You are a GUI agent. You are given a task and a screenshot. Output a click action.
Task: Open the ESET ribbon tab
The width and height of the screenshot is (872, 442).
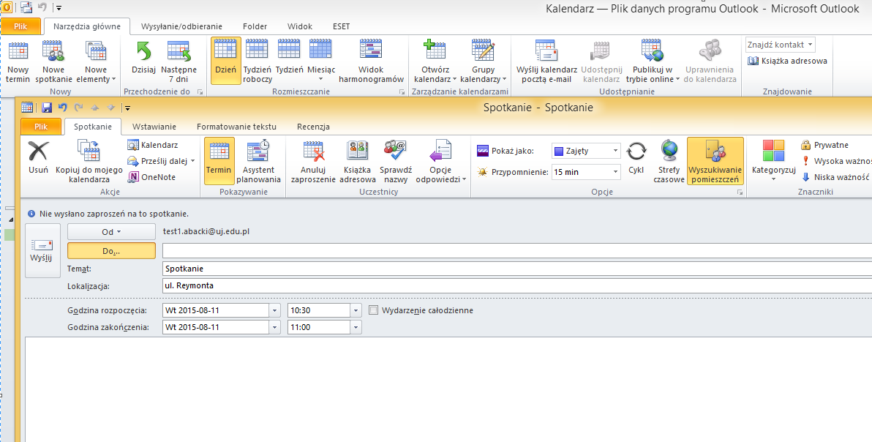(x=342, y=26)
